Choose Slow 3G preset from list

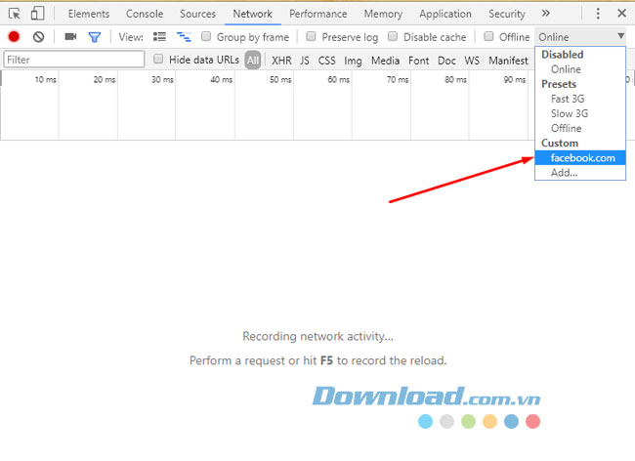point(569,113)
